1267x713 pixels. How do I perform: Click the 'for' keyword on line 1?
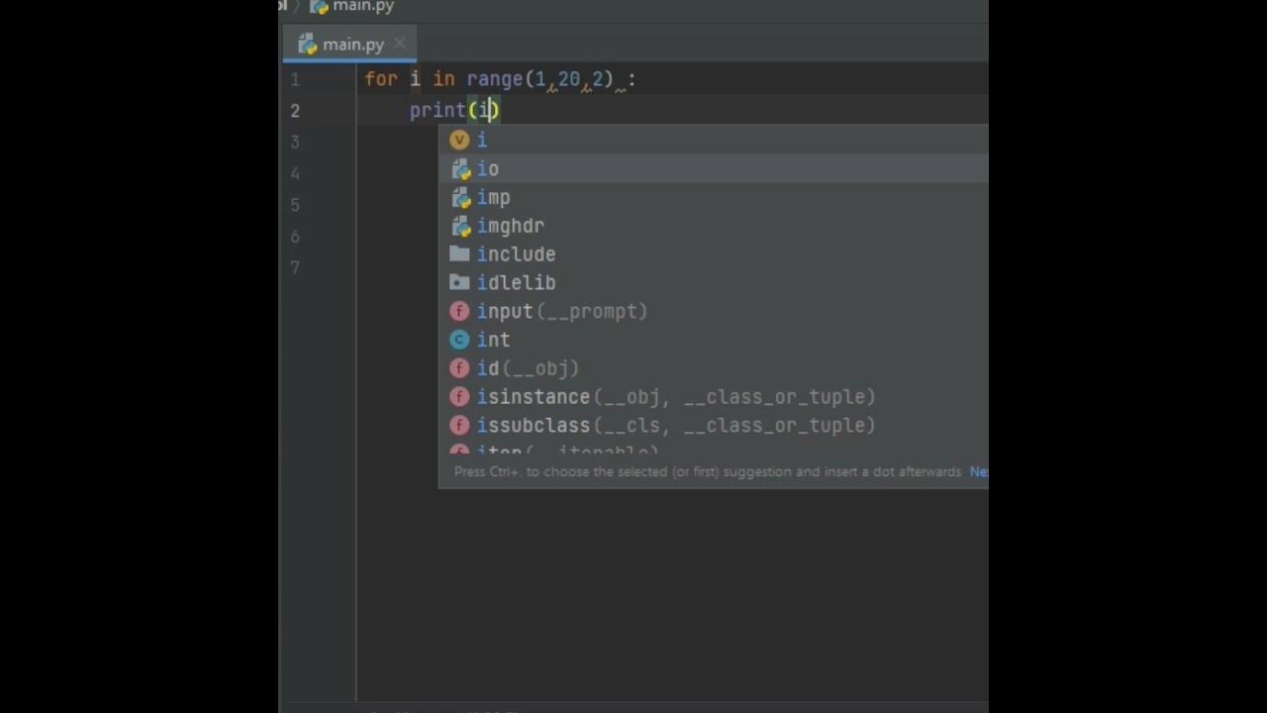point(381,79)
